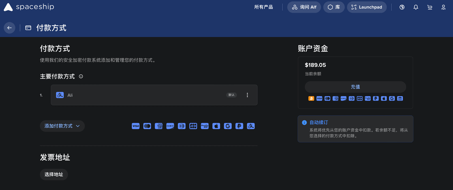Viewport: 453px width, 190px height.
Task: Click the Apple Pay icon beside 添加付款方式
Action: click(216, 126)
